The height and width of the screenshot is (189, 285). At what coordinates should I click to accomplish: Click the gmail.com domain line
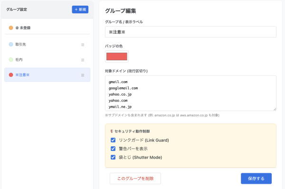[118, 82]
